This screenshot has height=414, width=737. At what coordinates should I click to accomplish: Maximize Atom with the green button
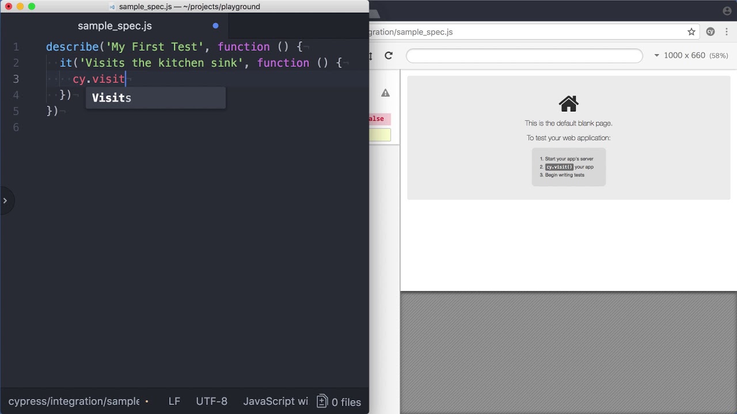coord(31,6)
